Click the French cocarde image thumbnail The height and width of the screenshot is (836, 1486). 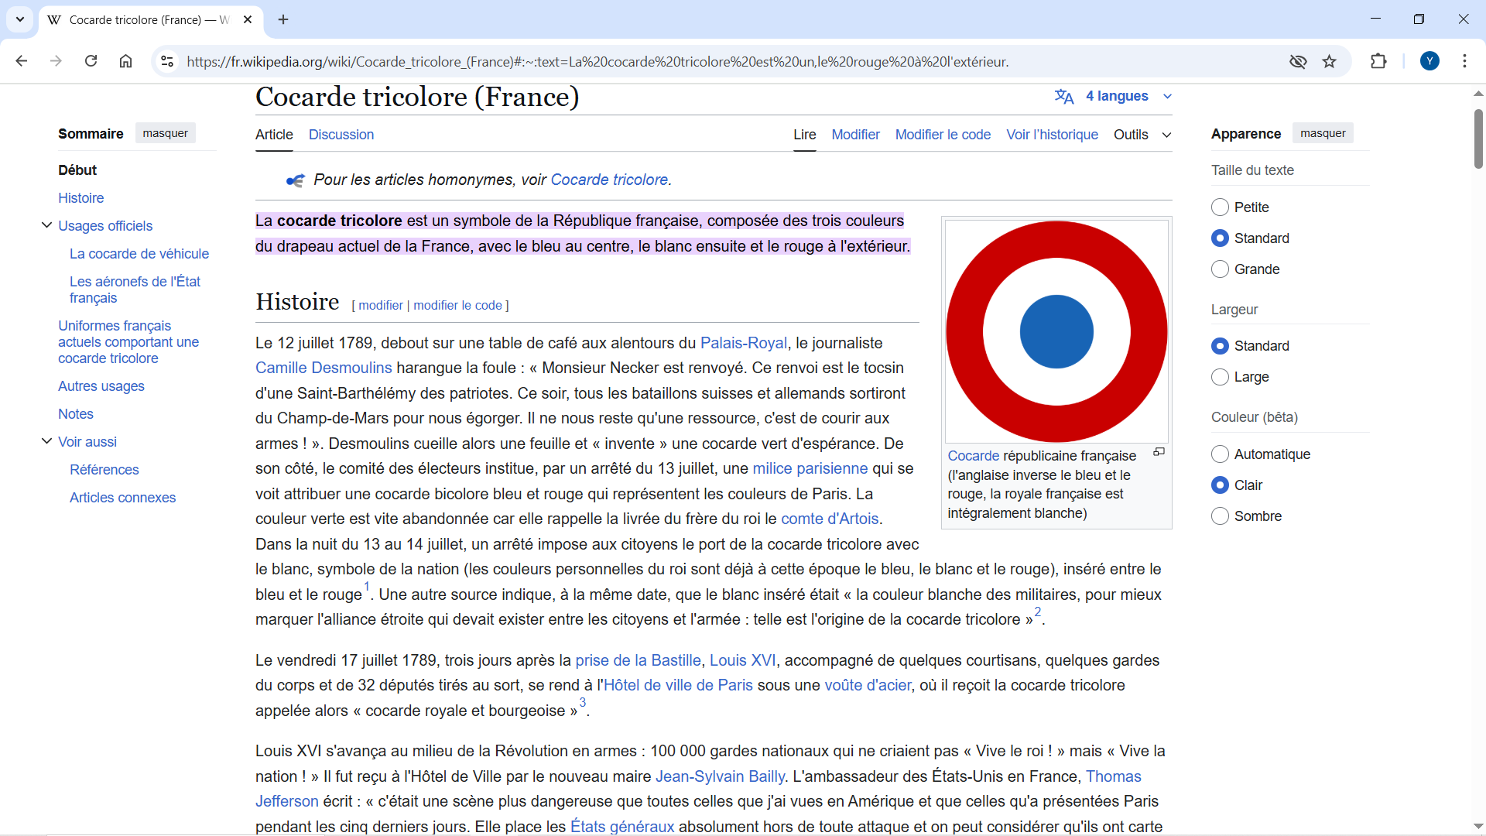pos(1056,331)
